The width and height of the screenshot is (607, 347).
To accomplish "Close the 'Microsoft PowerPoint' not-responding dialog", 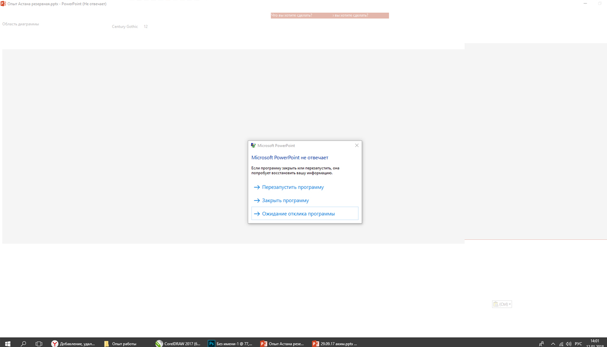I will [357, 145].
